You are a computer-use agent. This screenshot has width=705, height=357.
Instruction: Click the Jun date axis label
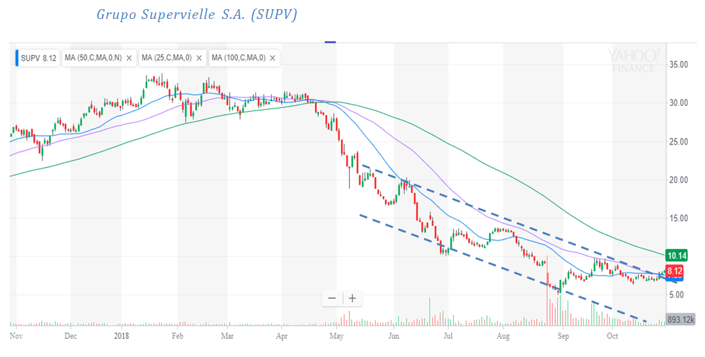[393, 336]
